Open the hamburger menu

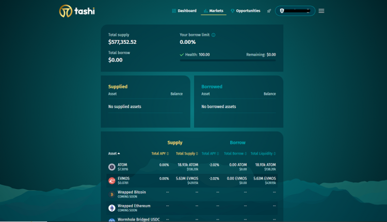[321, 11]
